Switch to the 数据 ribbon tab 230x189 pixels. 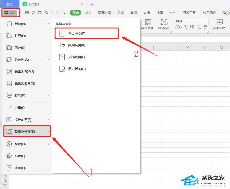pyautogui.click(x=134, y=13)
